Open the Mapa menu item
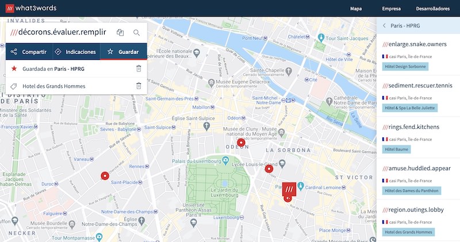Image resolution: width=460 pixels, height=242 pixels. pyautogui.click(x=356, y=9)
